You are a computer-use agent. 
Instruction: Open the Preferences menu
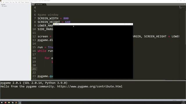(27, 2)
